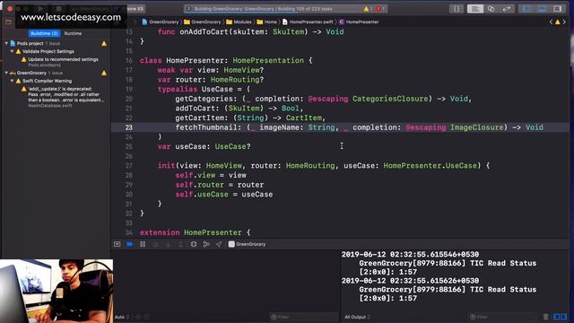The image size is (574, 323).
Task: Click 'HomePresentation' protocol name in class declaration
Action: [x=268, y=60]
